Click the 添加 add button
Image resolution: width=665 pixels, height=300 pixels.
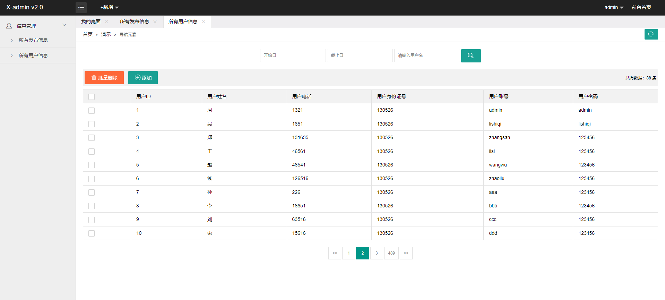(x=143, y=78)
